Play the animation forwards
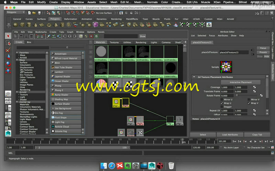The width and height of the screenshot is (275, 171). [255, 141]
